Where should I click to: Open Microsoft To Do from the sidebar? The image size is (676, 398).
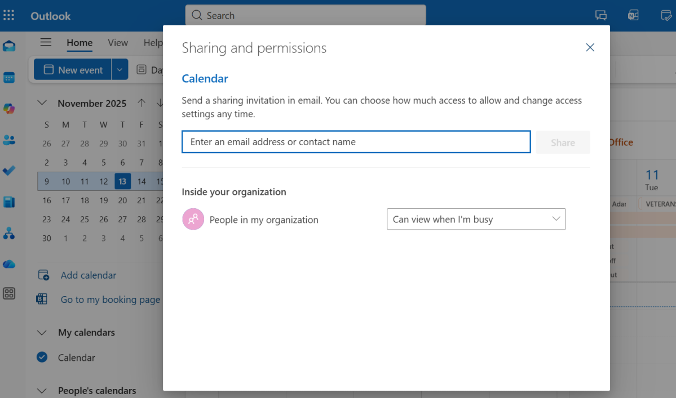(x=9, y=171)
